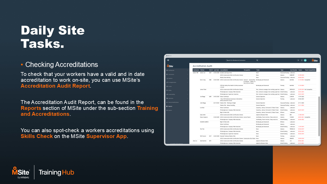Expand the Pre-Registration sidebar section
This screenshot has height=184, width=327.
pos(187,82)
